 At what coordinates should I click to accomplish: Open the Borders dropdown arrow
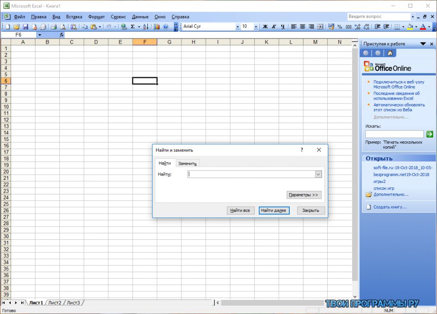coord(403,27)
